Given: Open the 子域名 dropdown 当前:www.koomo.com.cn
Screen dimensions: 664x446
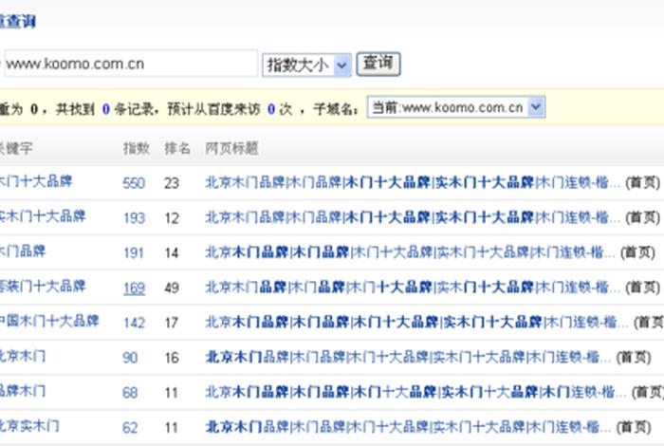Looking at the screenshot, I should click(x=456, y=107).
